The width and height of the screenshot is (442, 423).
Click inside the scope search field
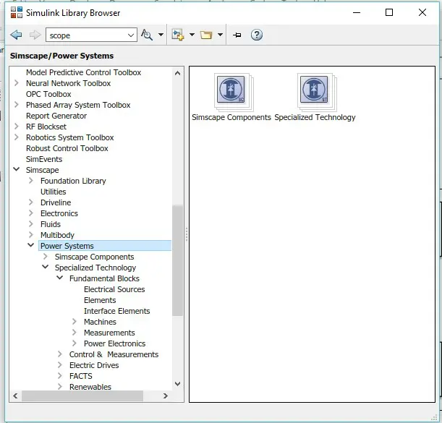[x=85, y=35]
